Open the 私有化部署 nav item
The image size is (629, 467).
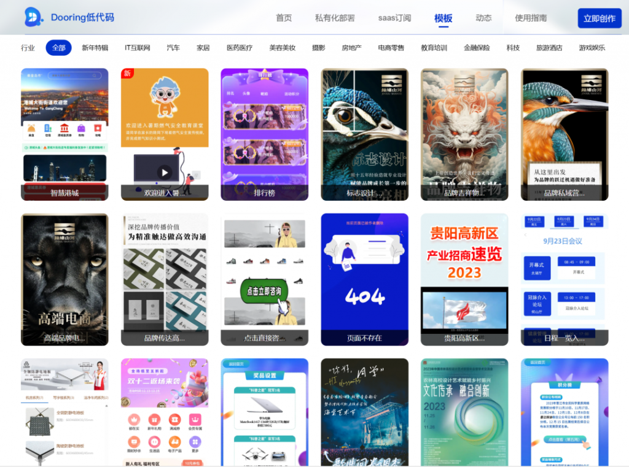[x=335, y=18]
